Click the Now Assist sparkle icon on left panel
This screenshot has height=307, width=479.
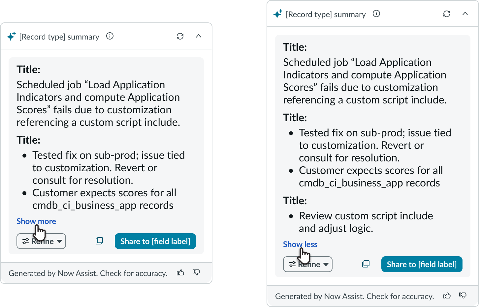point(12,36)
